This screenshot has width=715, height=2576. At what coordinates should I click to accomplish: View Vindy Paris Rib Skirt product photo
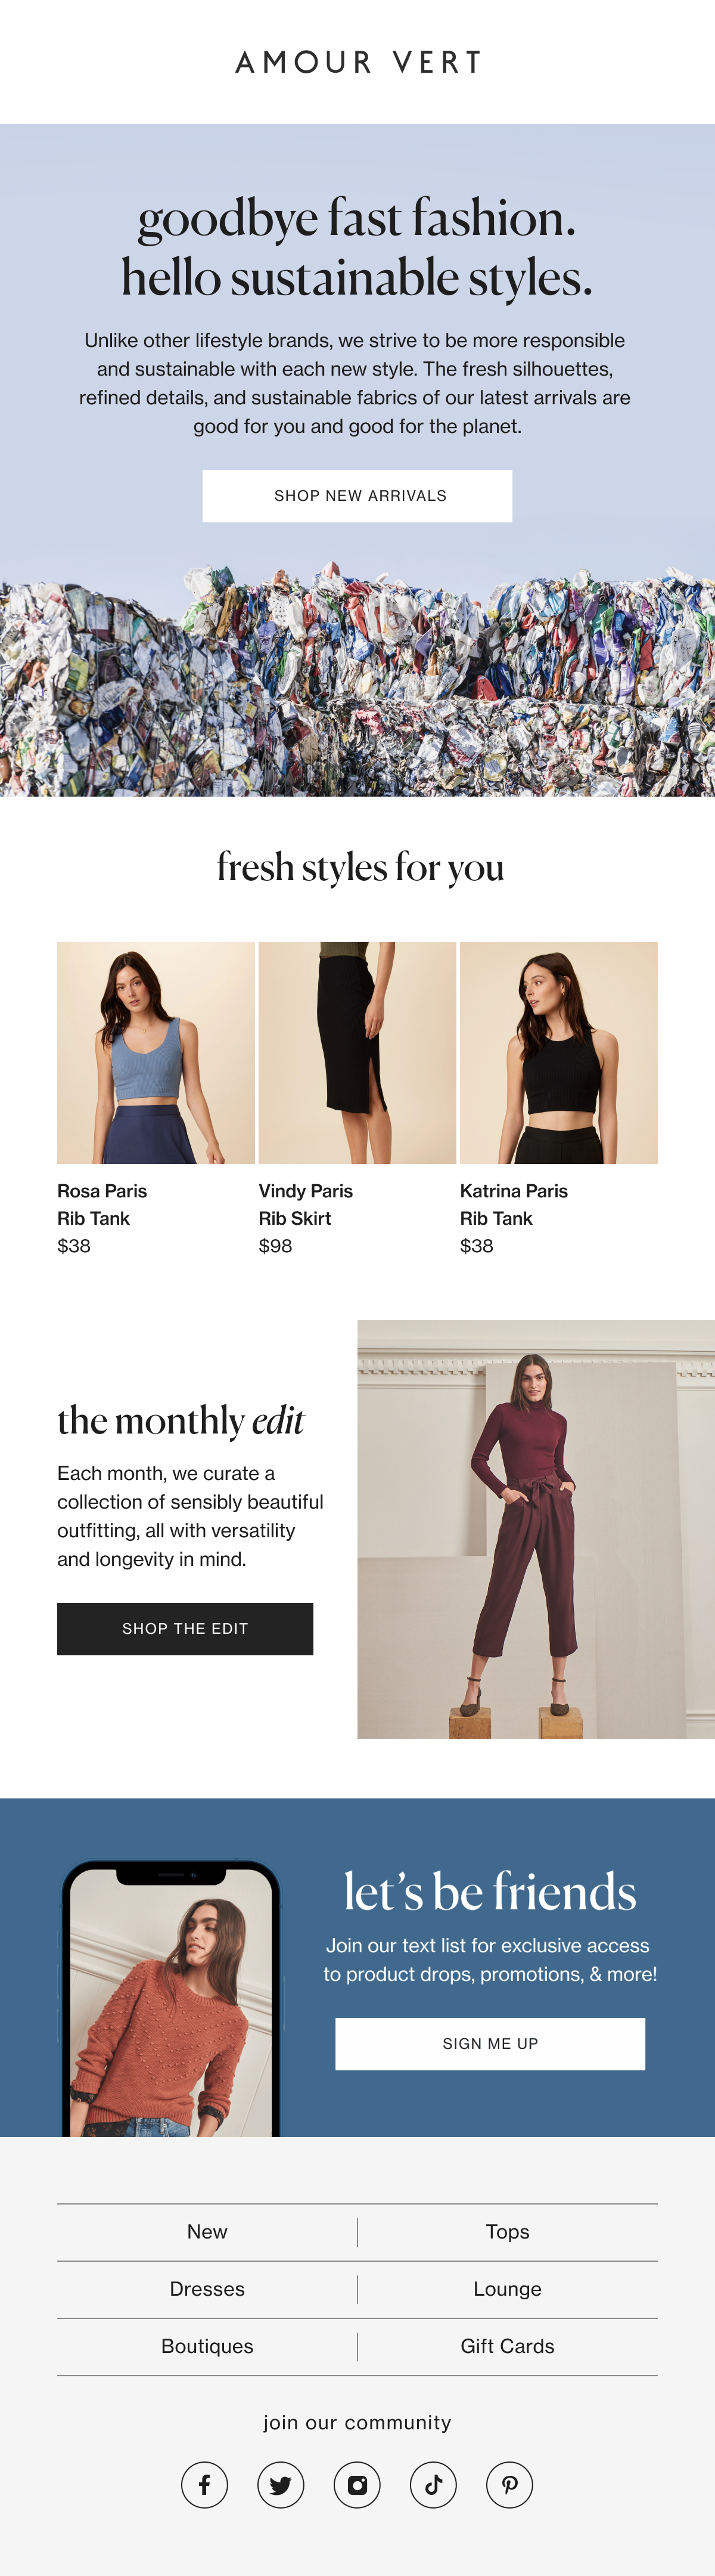[357, 1053]
